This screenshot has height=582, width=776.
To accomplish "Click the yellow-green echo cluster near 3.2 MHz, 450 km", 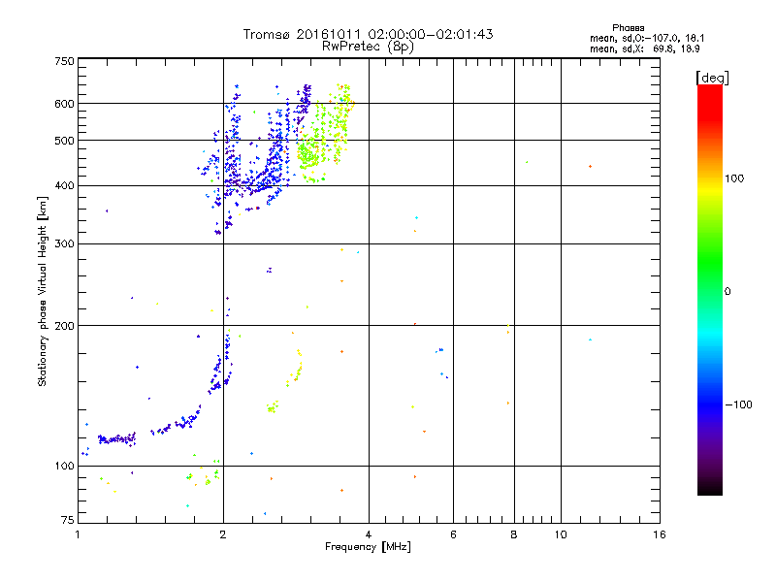I will (308, 153).
